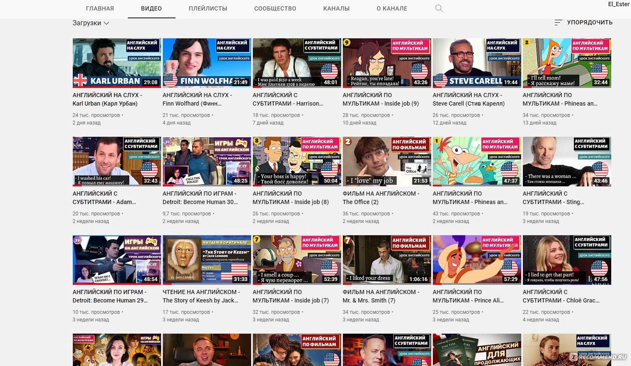This screenshot has width=631, height=366.
Task: Click the sort lines icon beside УПОРЯДОЧИТЬ
Action: tap(558, 22)
